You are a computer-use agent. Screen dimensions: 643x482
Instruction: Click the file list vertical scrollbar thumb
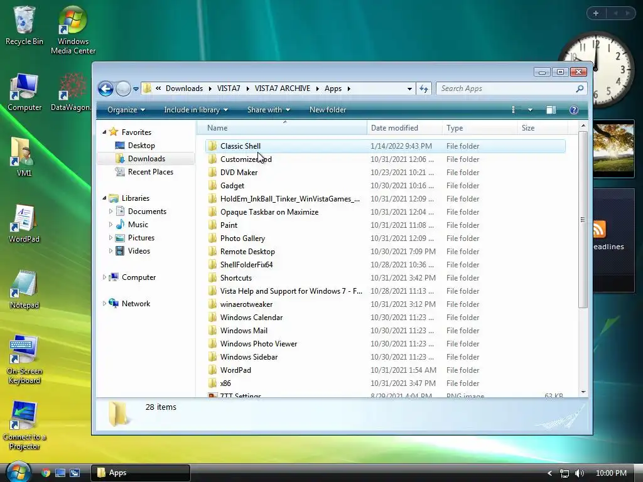click(x=583, y=220)
